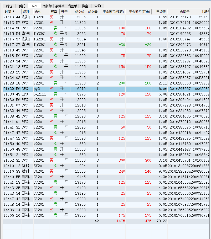Click price 6276 in the 21:30:43 LPG row
Screen dimensions: 211x239
coord(81,94)
